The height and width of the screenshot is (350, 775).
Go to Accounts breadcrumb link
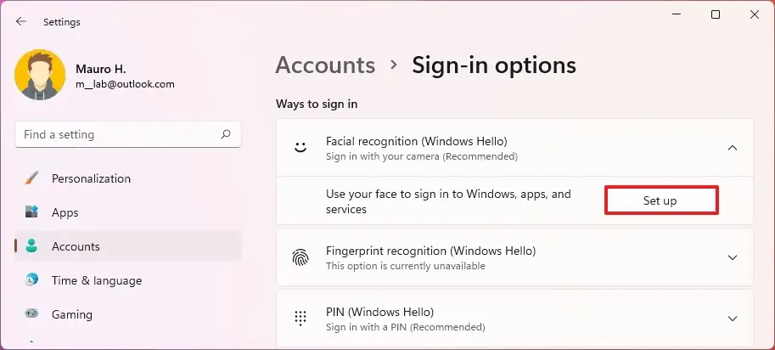pyautogui.click(x=325, y=65)
